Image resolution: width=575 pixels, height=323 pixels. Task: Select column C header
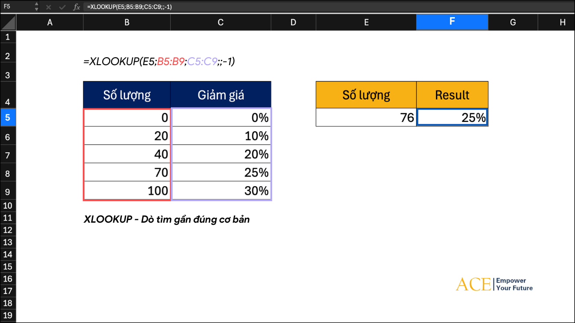pyautogui.click(x=221, y=22)
